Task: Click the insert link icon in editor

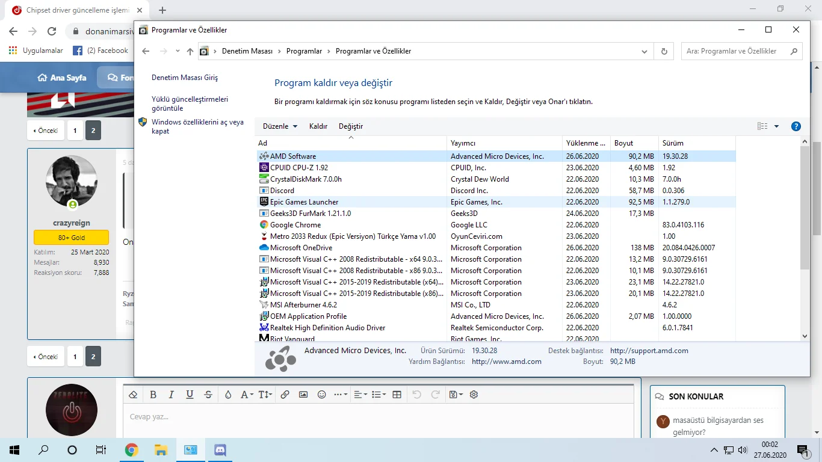Action: (285, 395)
